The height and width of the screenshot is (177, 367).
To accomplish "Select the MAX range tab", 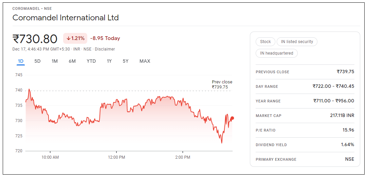I will click(x=145, y=61).
